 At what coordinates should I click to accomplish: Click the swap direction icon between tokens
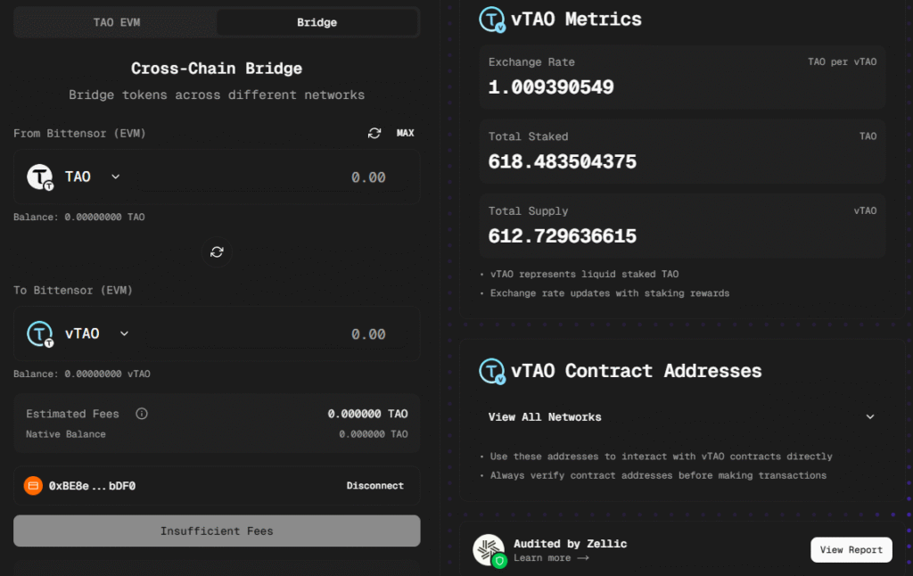tap(217, 252)
